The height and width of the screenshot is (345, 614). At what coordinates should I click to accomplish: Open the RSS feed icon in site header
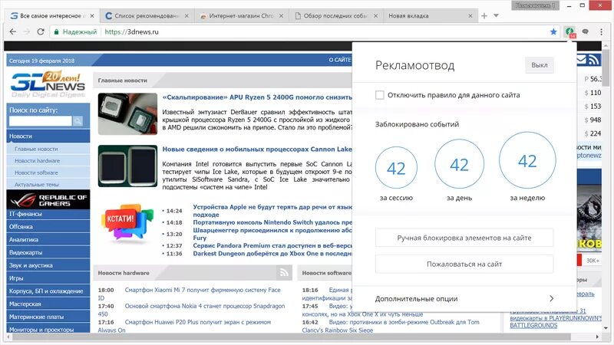pos(593,61)
